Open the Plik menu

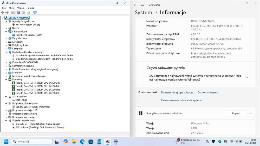pos(4,8)
